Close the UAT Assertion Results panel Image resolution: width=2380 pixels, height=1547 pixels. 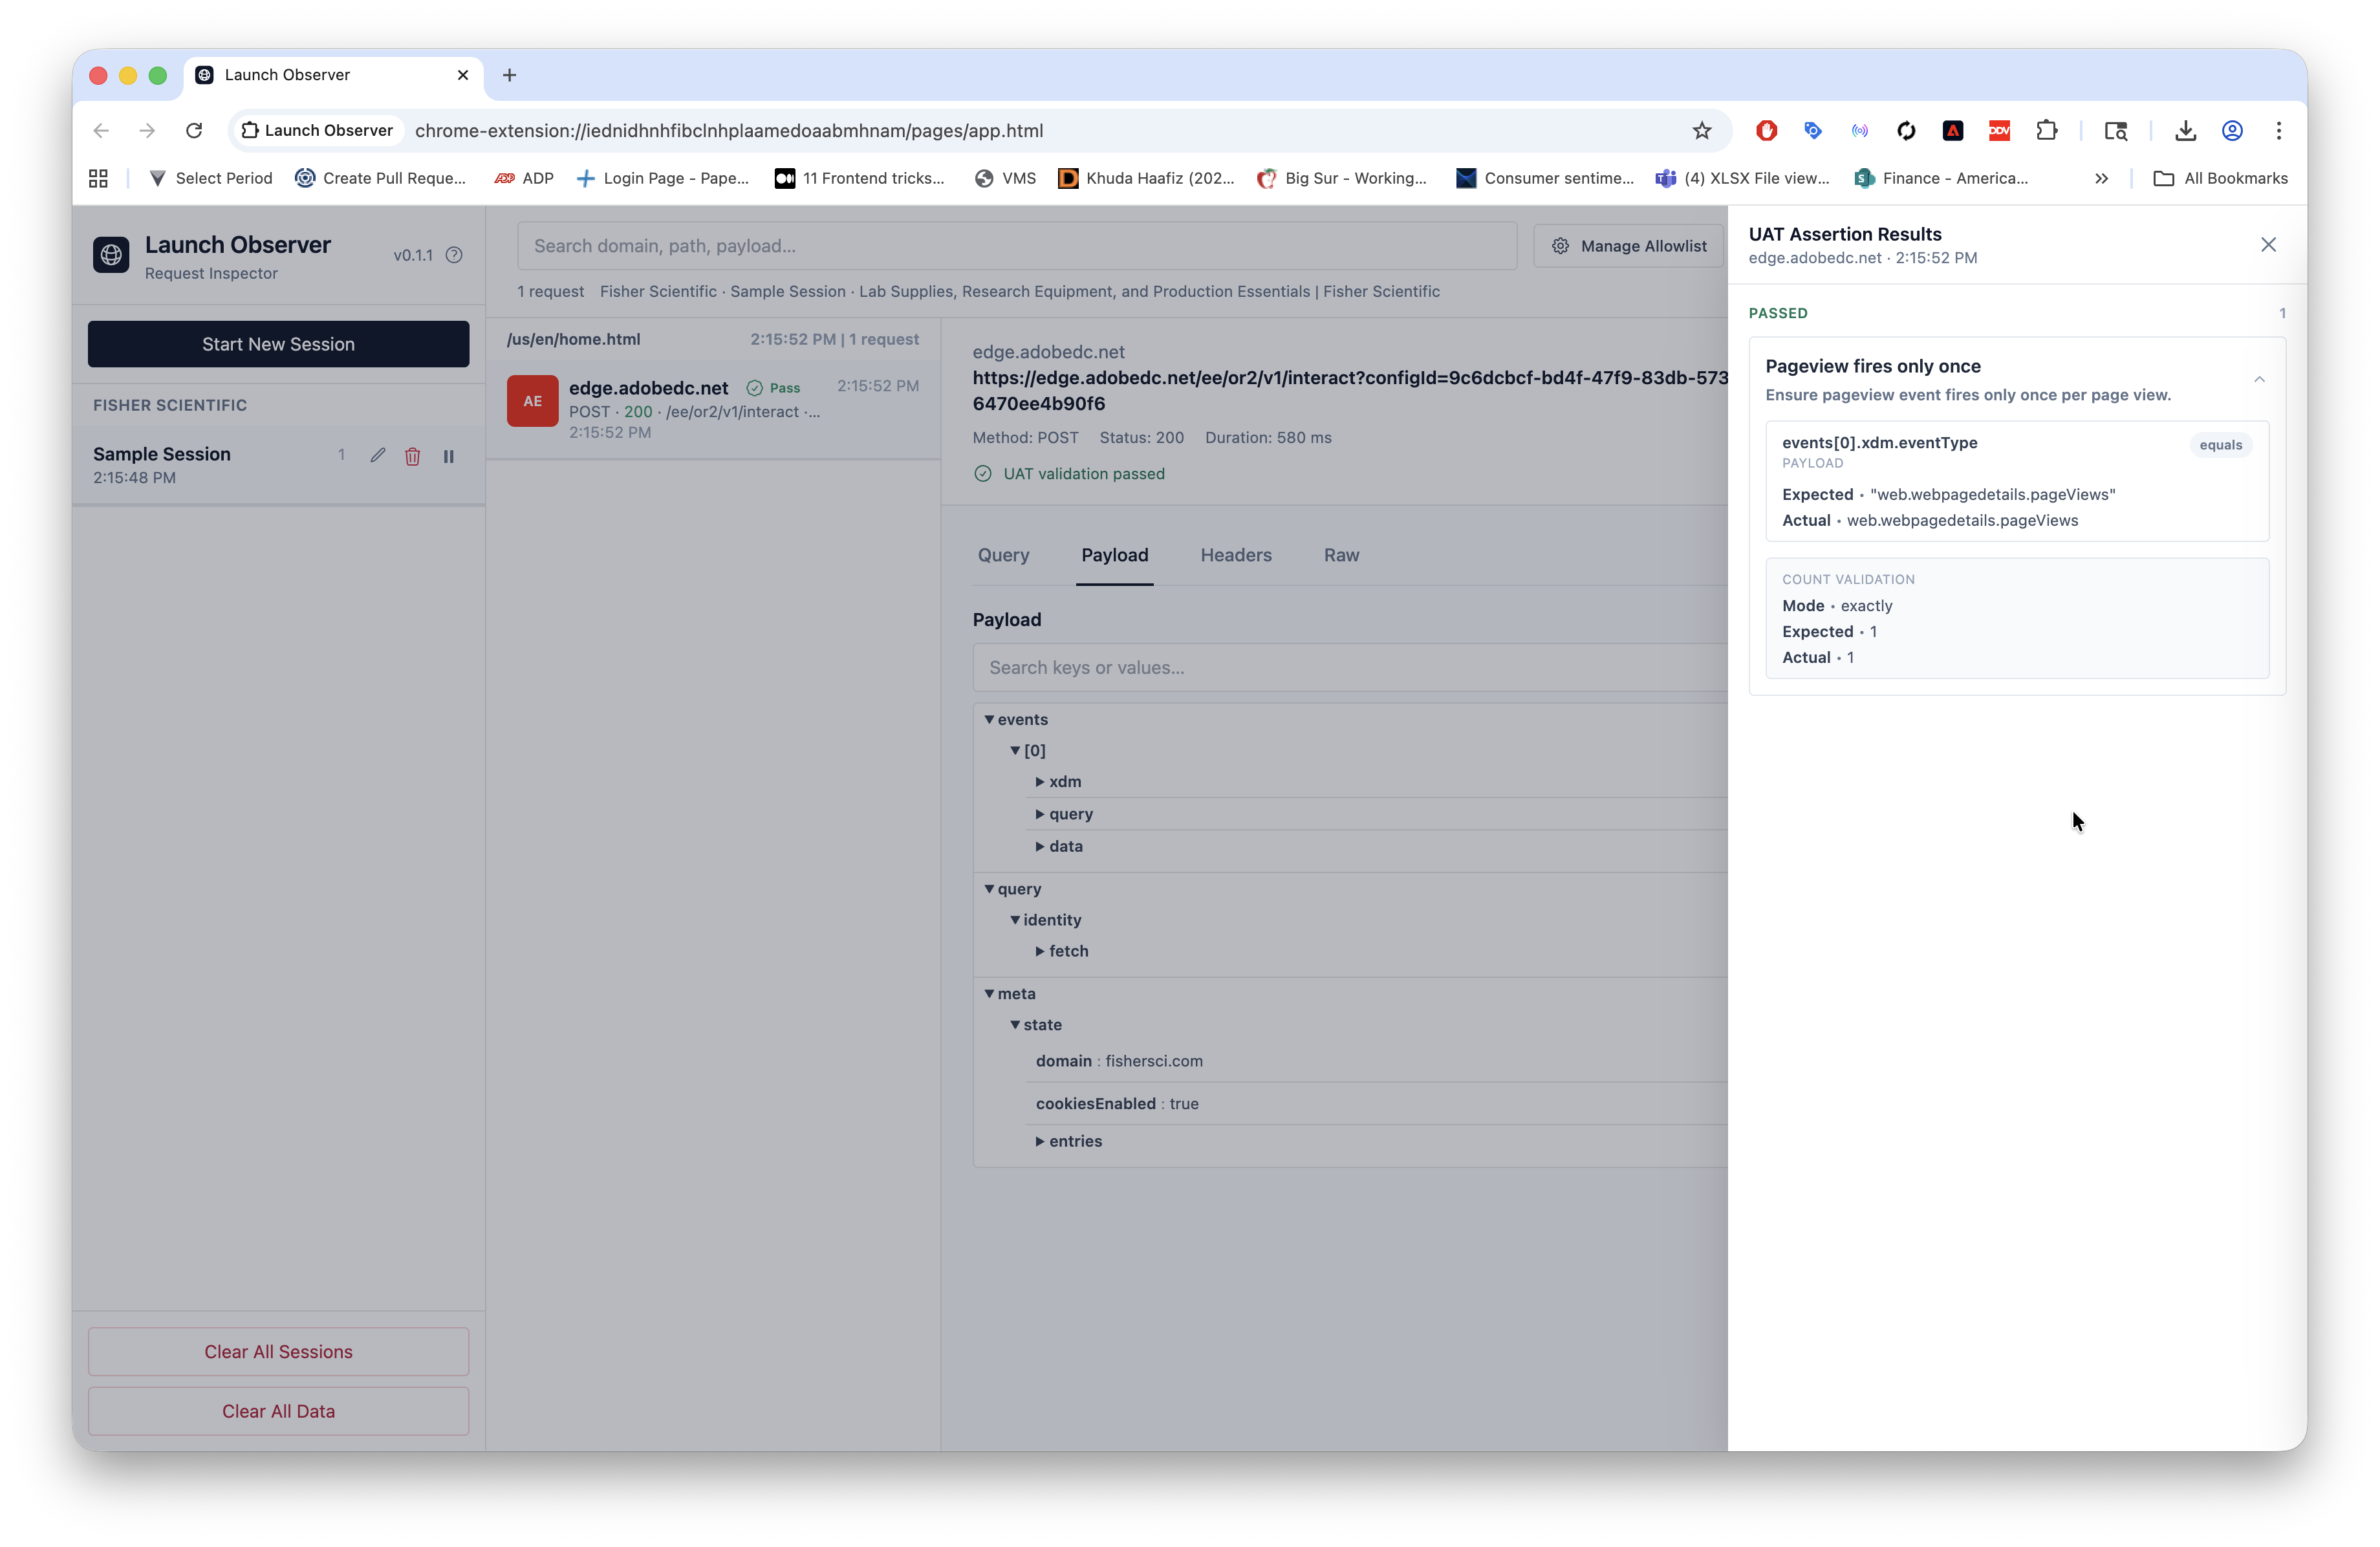coord(2268,244)
